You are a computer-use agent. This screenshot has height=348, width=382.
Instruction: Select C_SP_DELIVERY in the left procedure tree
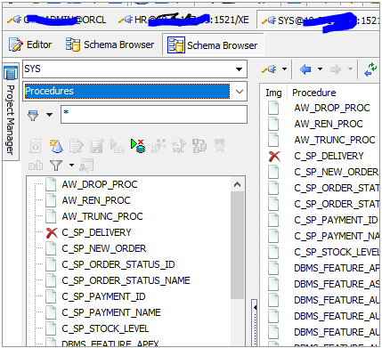96,232
